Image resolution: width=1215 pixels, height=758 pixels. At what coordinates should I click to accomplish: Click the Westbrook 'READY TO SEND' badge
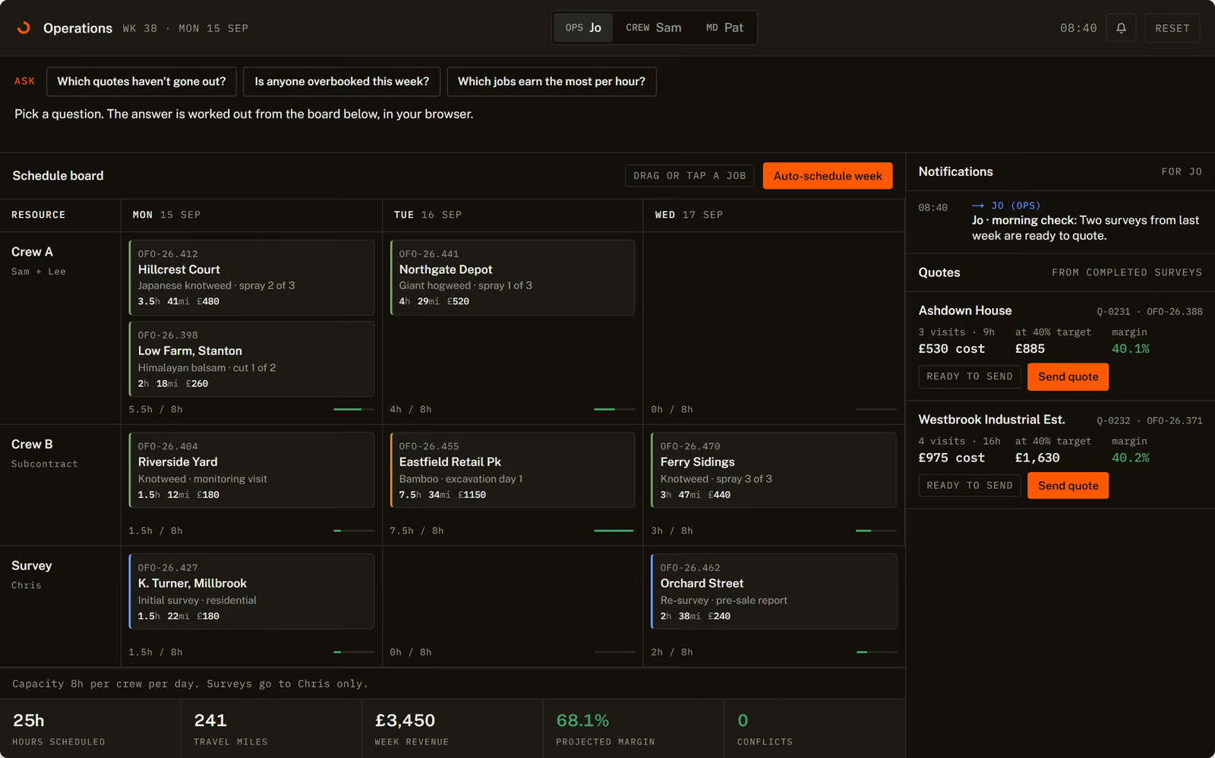969,486
